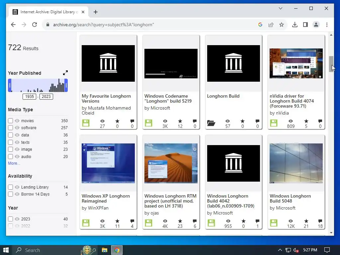Hide Lending Library results with eye icon
The height and width of the screenshot is (255, 340).
pos(17,187)
